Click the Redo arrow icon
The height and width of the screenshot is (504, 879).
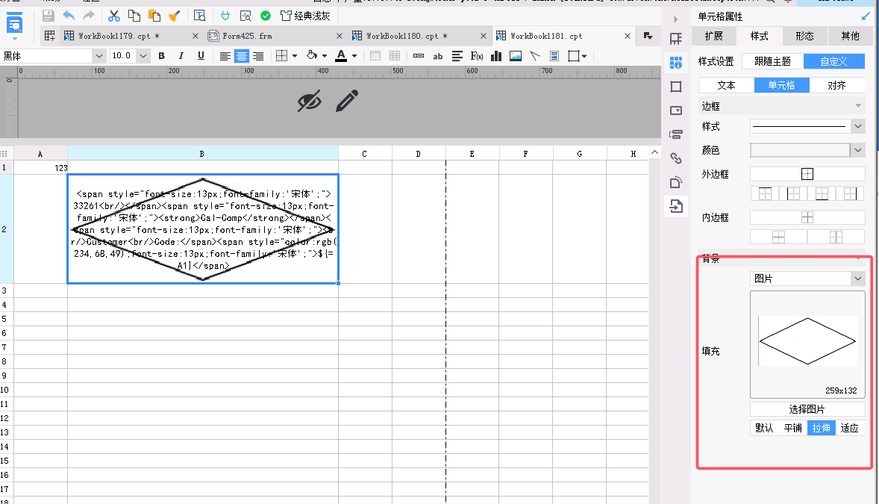(x=89, y=16)
